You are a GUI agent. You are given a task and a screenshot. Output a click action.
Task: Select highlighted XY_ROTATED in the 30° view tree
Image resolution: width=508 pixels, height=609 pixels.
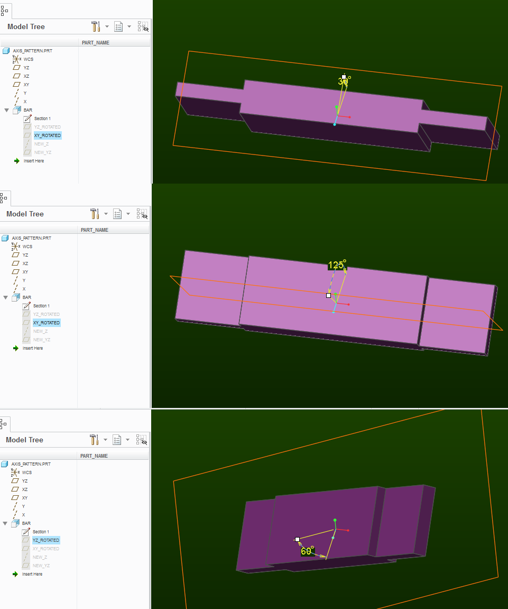[48, 135]
